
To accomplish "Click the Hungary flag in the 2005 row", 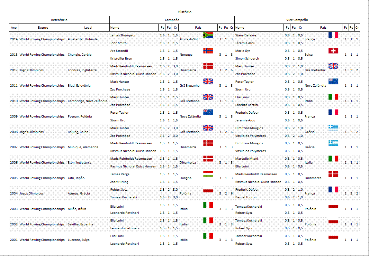I will click(208, 174).
